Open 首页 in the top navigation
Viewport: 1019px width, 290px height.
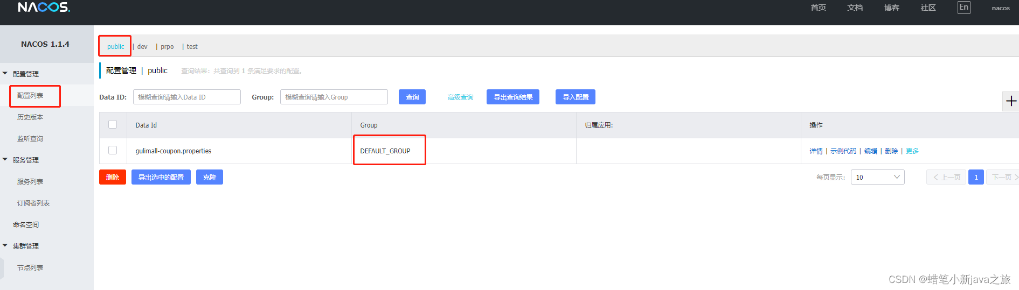pyautogui.click(x=818, y=8)
